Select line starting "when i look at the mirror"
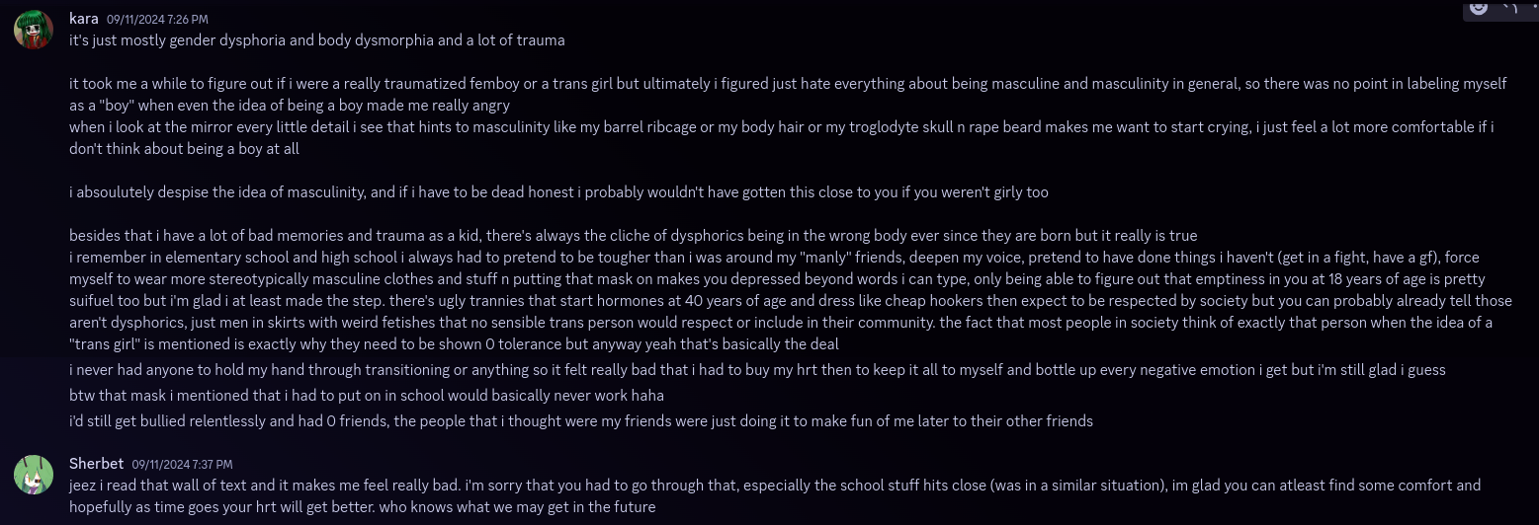 pyautogui.click(x=781, y=138)
